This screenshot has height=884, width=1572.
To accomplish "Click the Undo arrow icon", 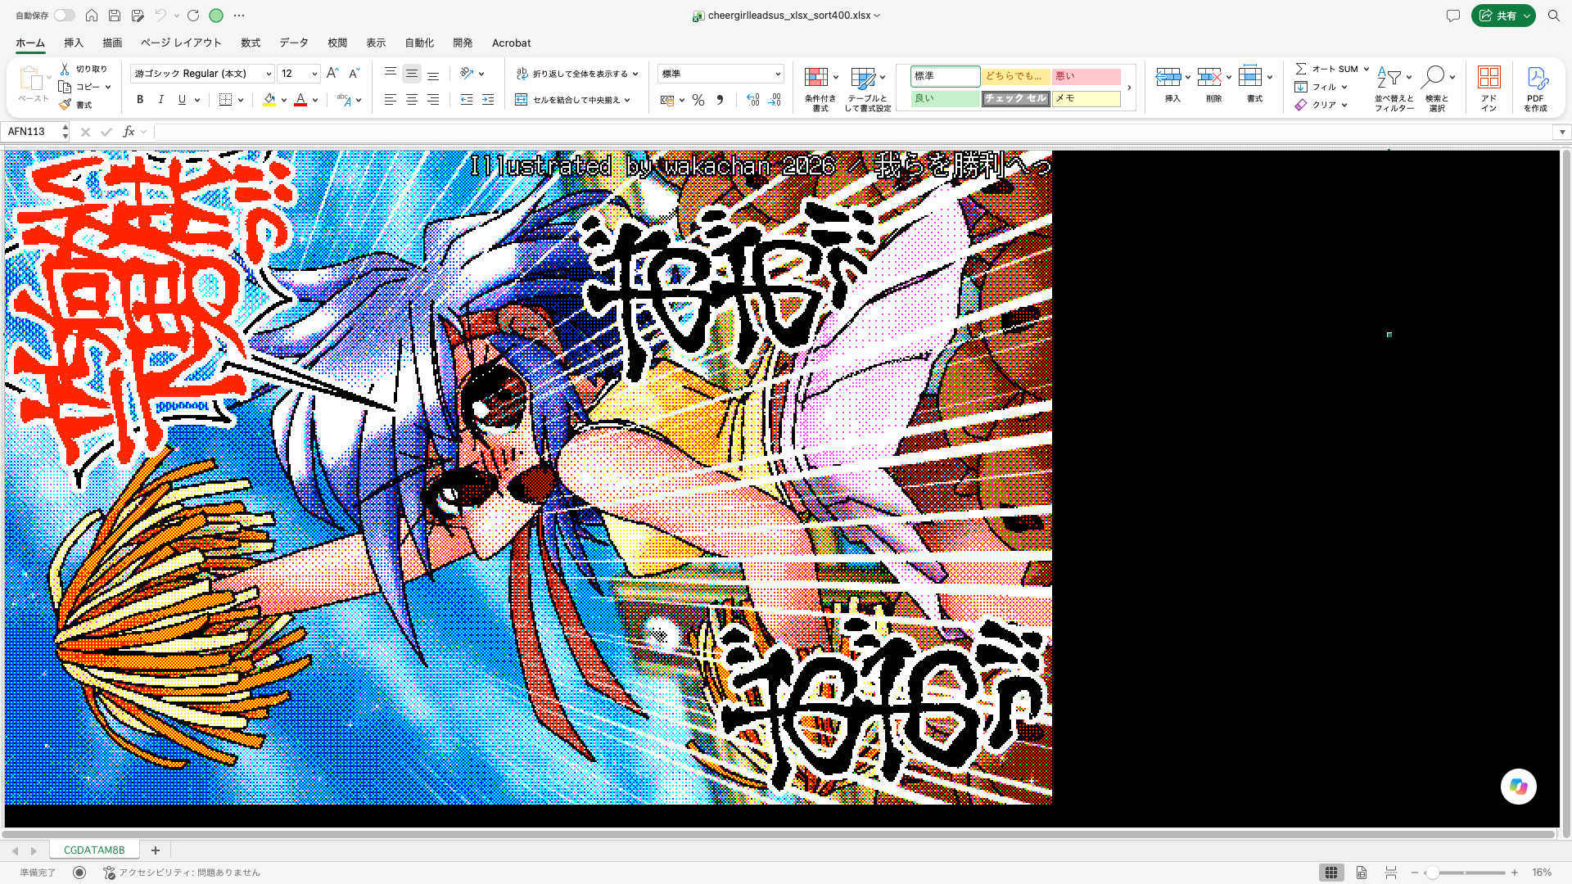I will click(x=160, y=16).
